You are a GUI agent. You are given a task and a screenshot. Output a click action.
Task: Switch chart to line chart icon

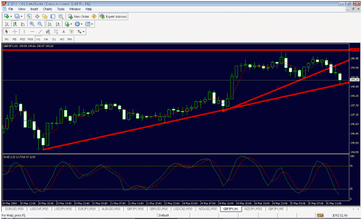tap(23, 24)
